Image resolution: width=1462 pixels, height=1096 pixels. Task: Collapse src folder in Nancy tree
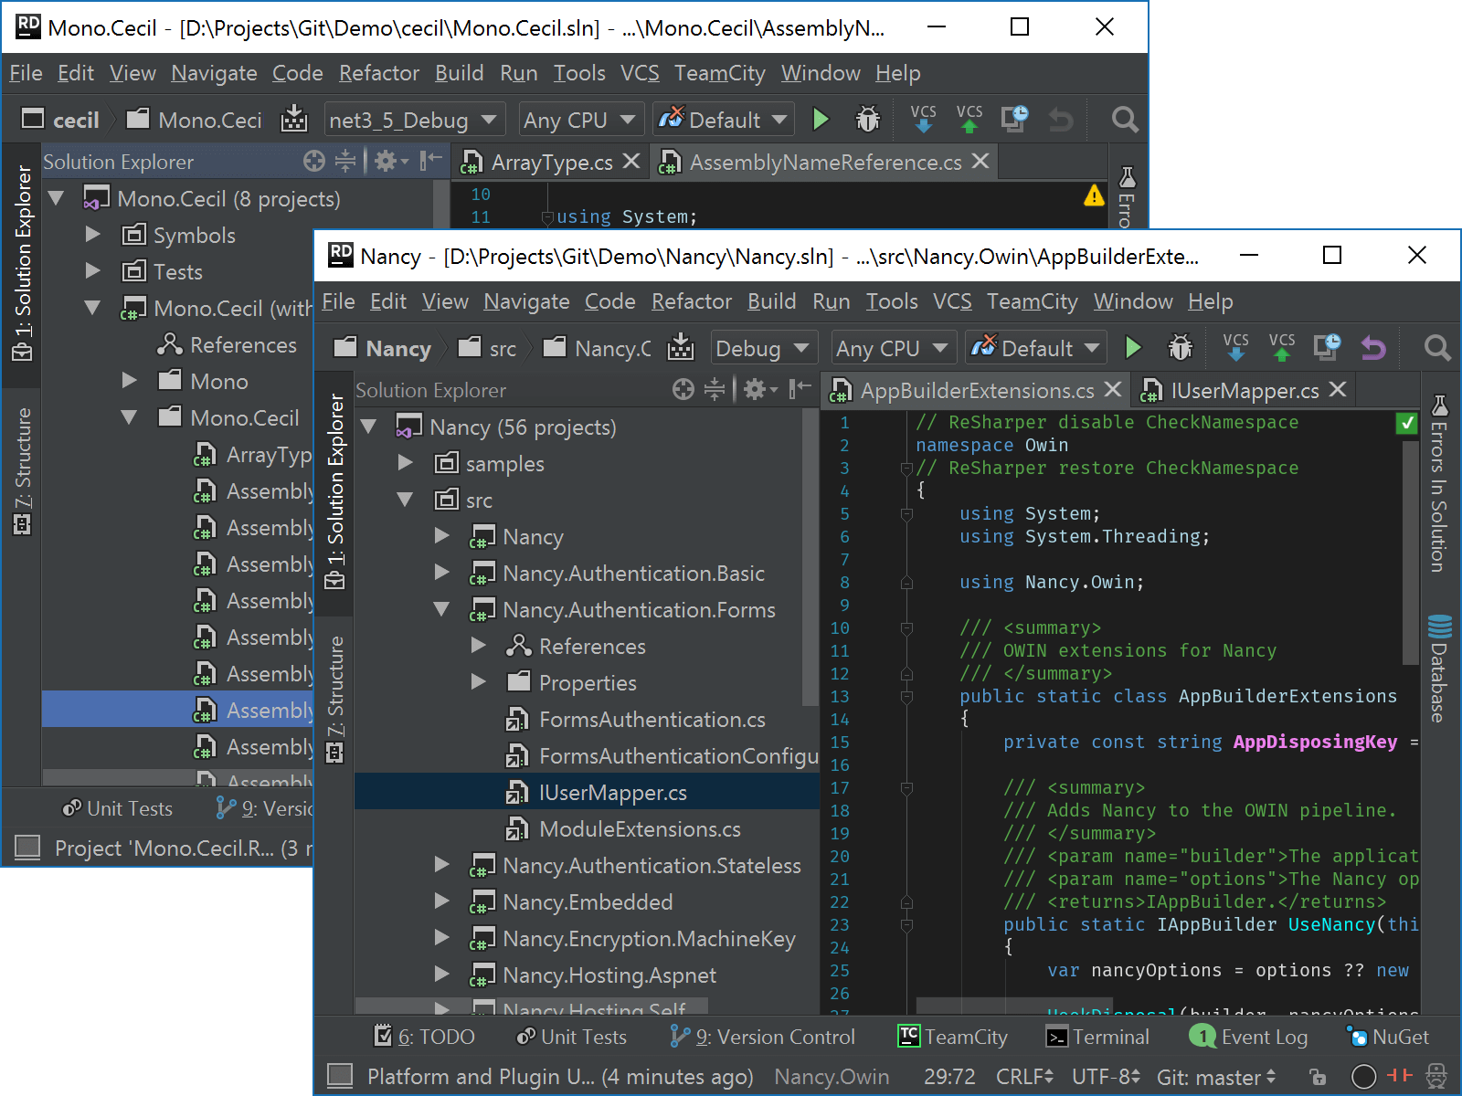click(406, 500)
